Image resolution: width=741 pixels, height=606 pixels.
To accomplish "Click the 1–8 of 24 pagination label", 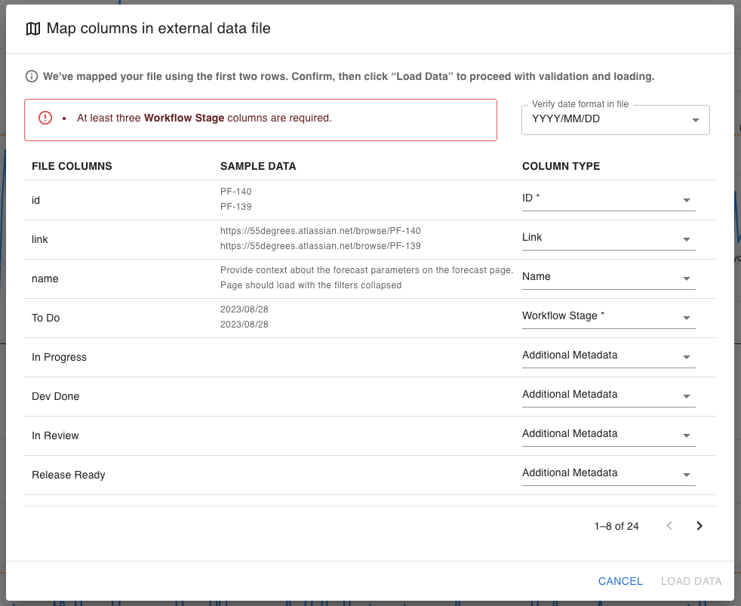I will [x=616, y=526].
